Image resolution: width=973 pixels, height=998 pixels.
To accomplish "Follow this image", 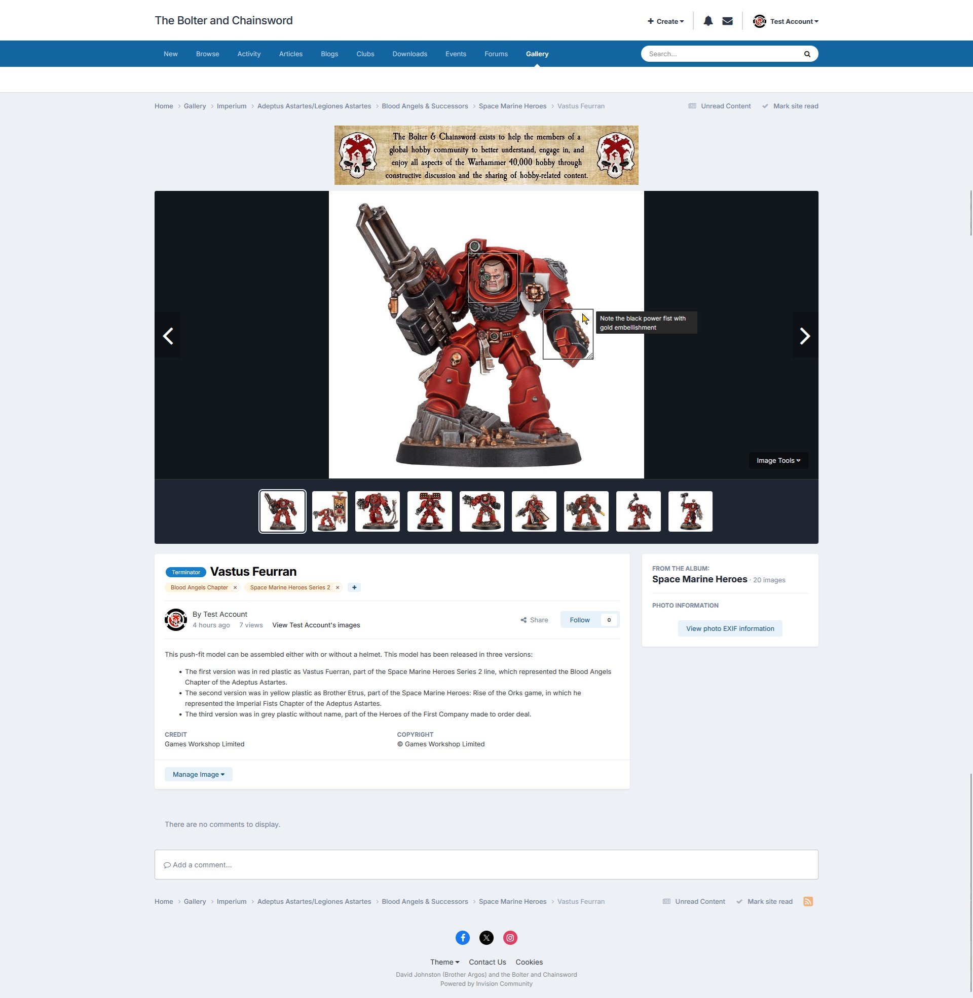I will 580,620.
